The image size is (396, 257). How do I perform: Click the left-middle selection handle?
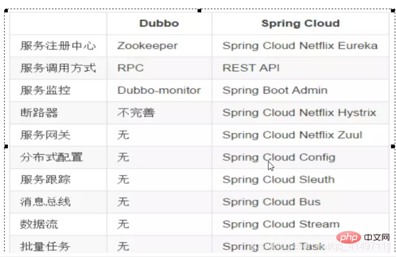tap(6, 146)
